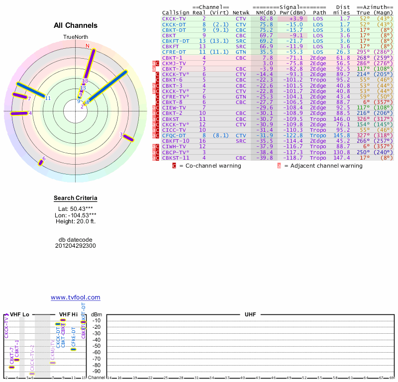398x382 pixels.
Task: Select the CBKT-8 callsign
Action: coord(172,102)
